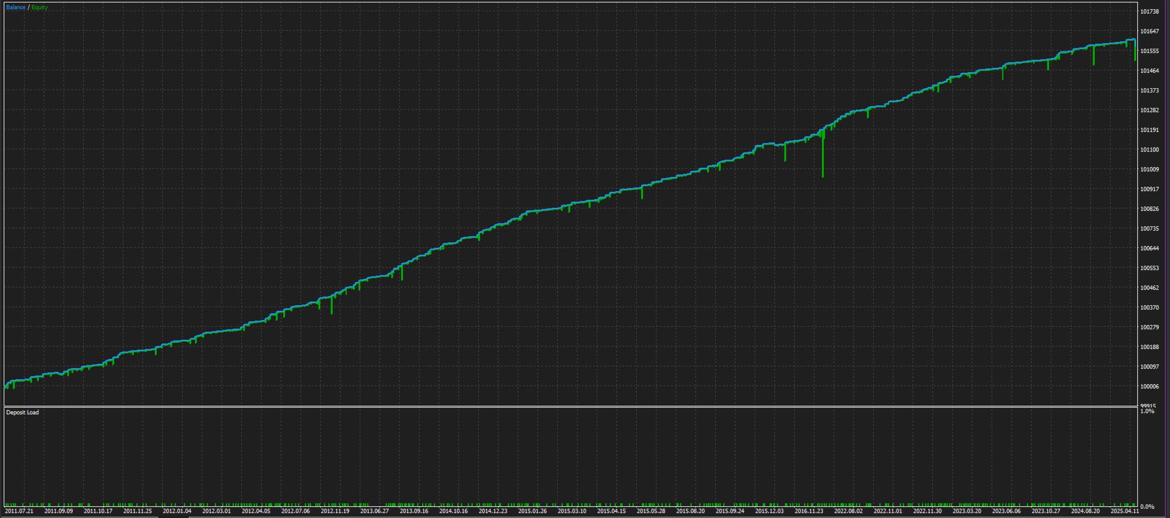
Task: Pick the 2012.11.19 date label
Action: pos(335,511)
